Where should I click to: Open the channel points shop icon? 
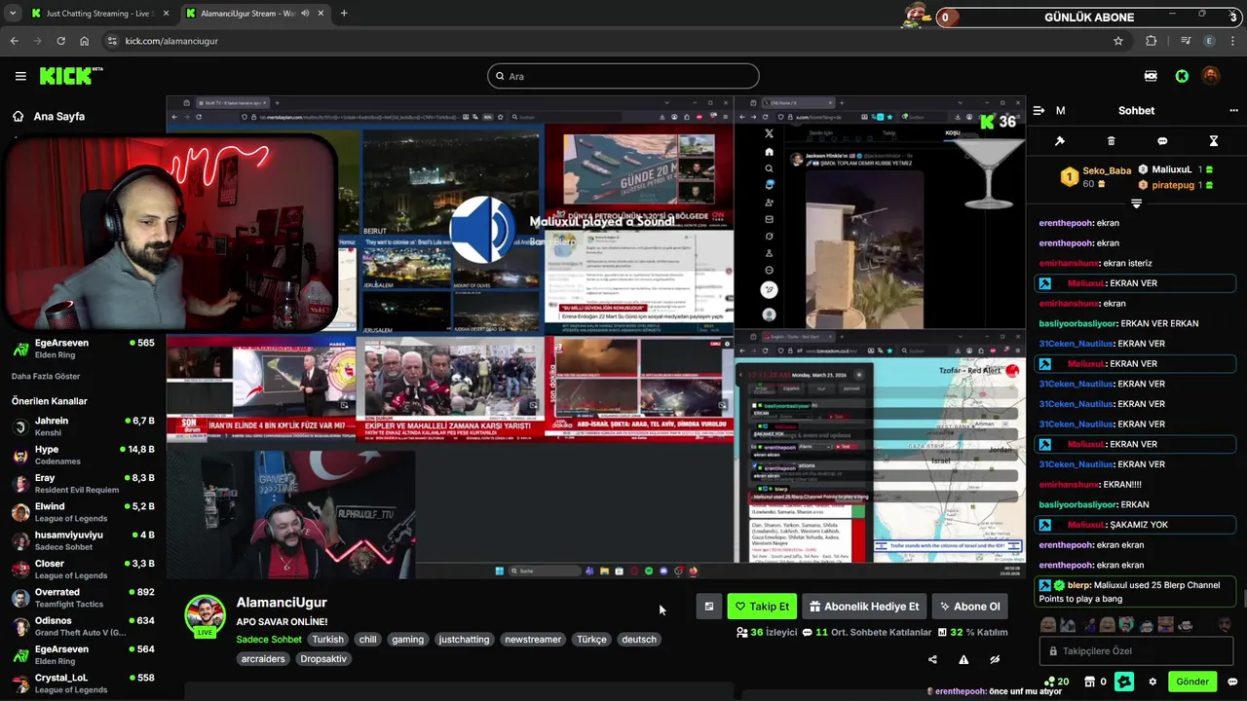coord(1090,682)
